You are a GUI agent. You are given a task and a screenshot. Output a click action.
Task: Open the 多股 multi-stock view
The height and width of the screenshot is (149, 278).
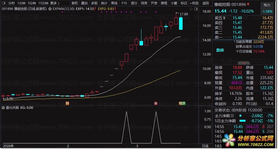[94, 3]
